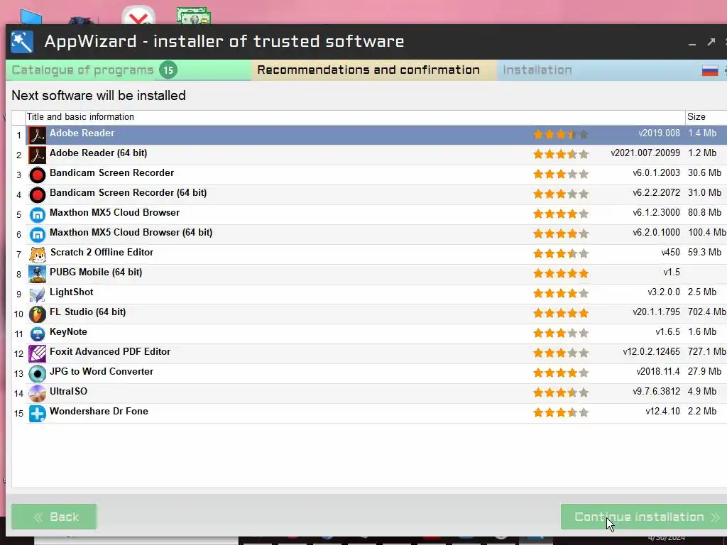
Task: Click the Bandicam Screen Recorder (64 bit) icon
Action: [37, 195]
